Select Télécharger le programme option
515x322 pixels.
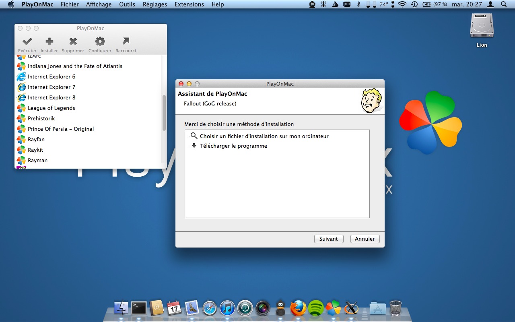tap(233, 146)
